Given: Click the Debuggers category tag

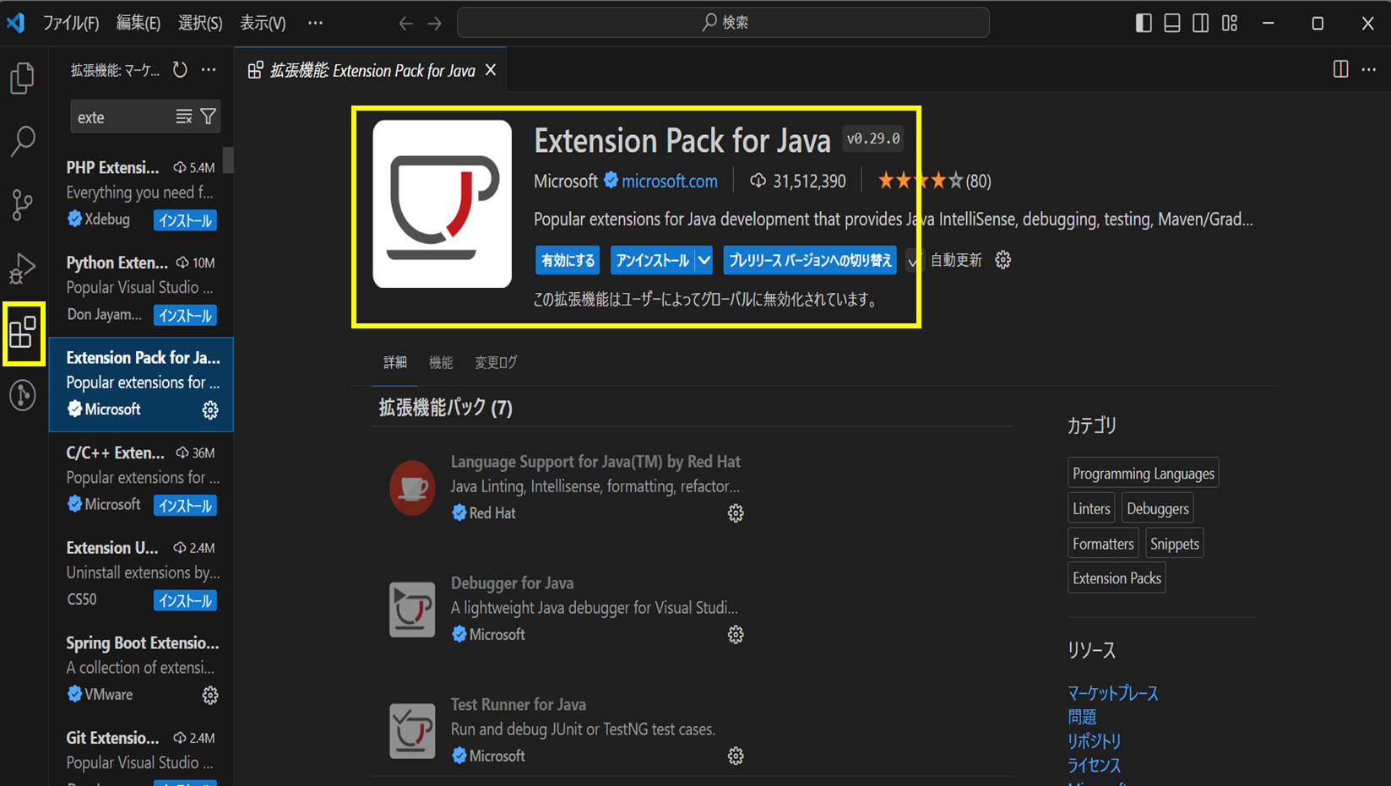Looking at the screenshot, I should [x=1157, y=508].
